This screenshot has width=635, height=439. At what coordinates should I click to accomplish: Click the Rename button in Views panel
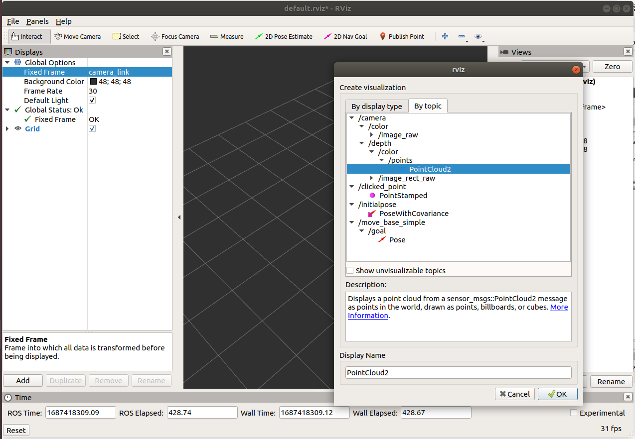(611, 382)
